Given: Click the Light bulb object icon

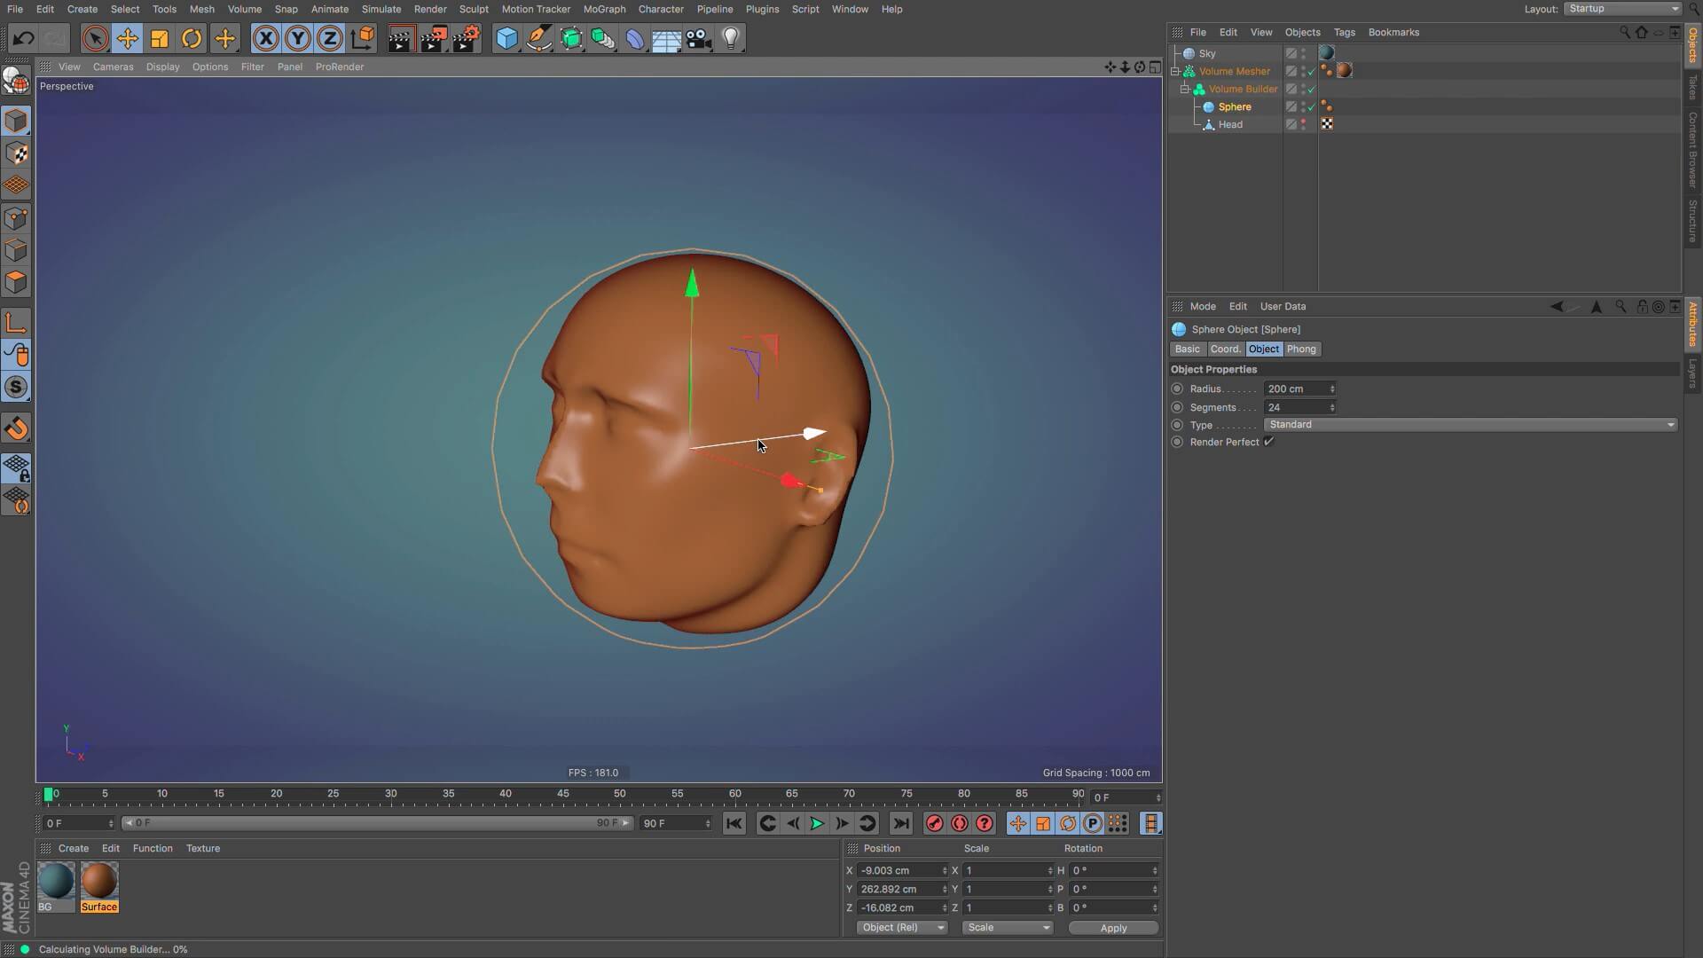Looking at the screenshot, I should click(731, 38).
